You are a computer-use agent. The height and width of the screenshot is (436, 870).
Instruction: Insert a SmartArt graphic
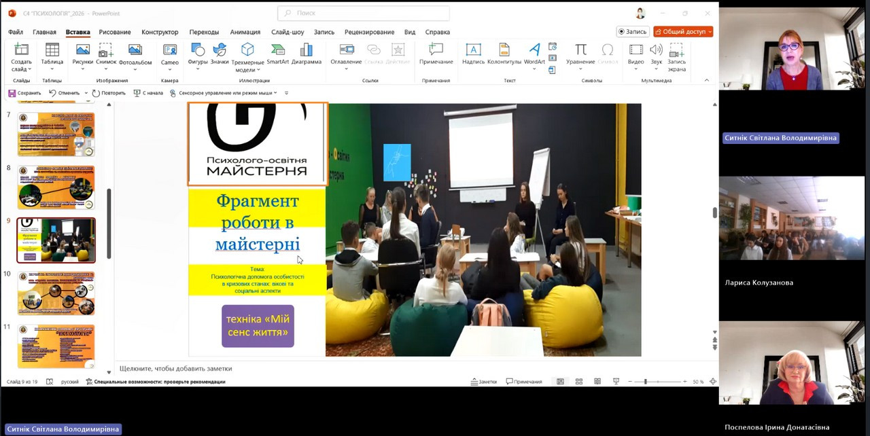pos(277,54)
